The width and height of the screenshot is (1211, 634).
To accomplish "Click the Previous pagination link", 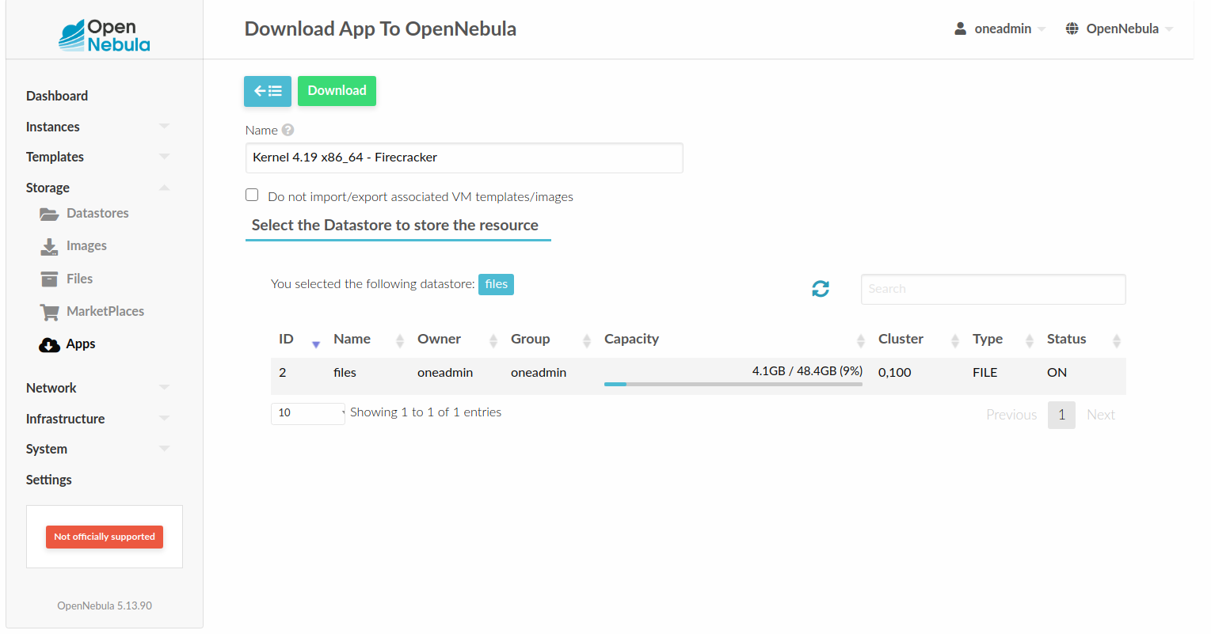I will [1011, 415].
